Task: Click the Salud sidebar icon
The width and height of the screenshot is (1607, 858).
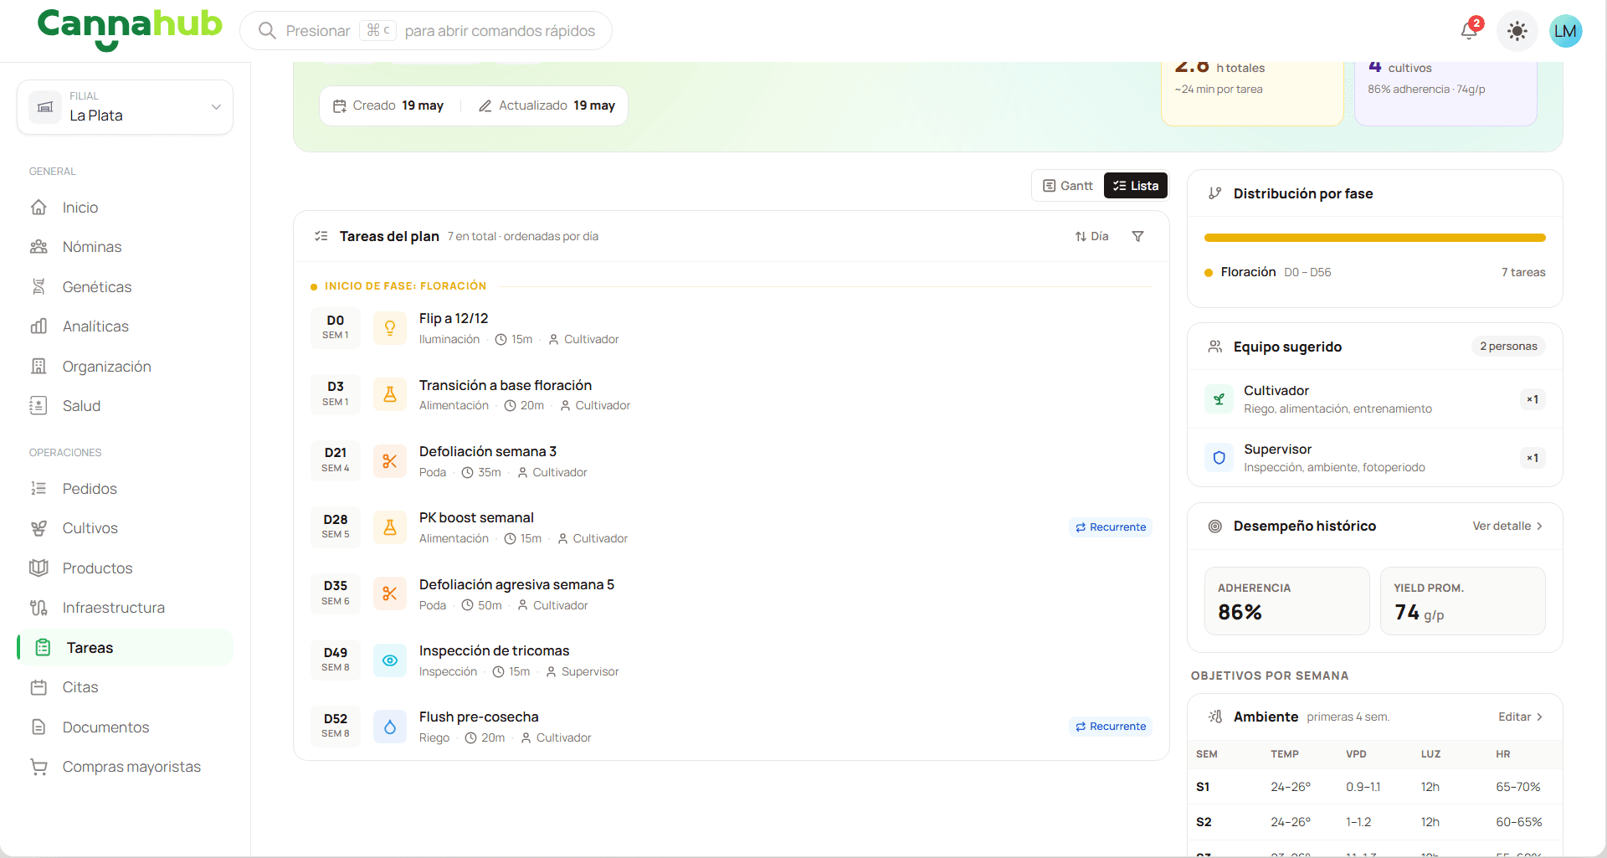Action: [x=39, y=406]
